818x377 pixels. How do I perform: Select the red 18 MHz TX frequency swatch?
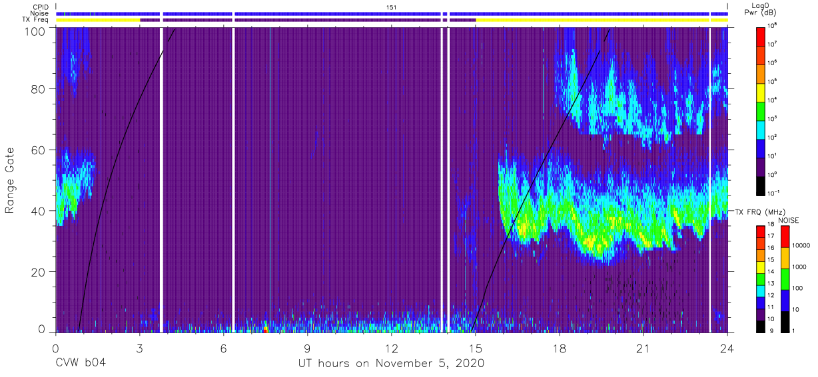pos(761,230)
